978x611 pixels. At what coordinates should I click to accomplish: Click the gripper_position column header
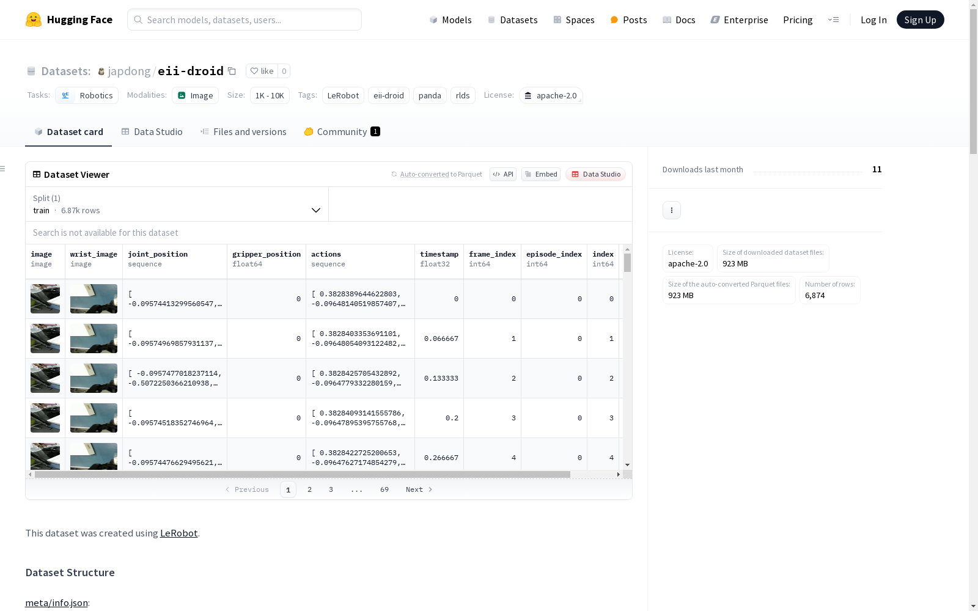(267, 262)
